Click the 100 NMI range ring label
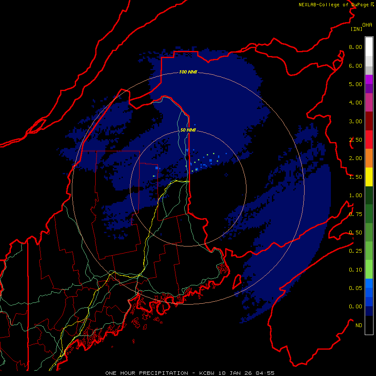376x376 pixels. 188,72
